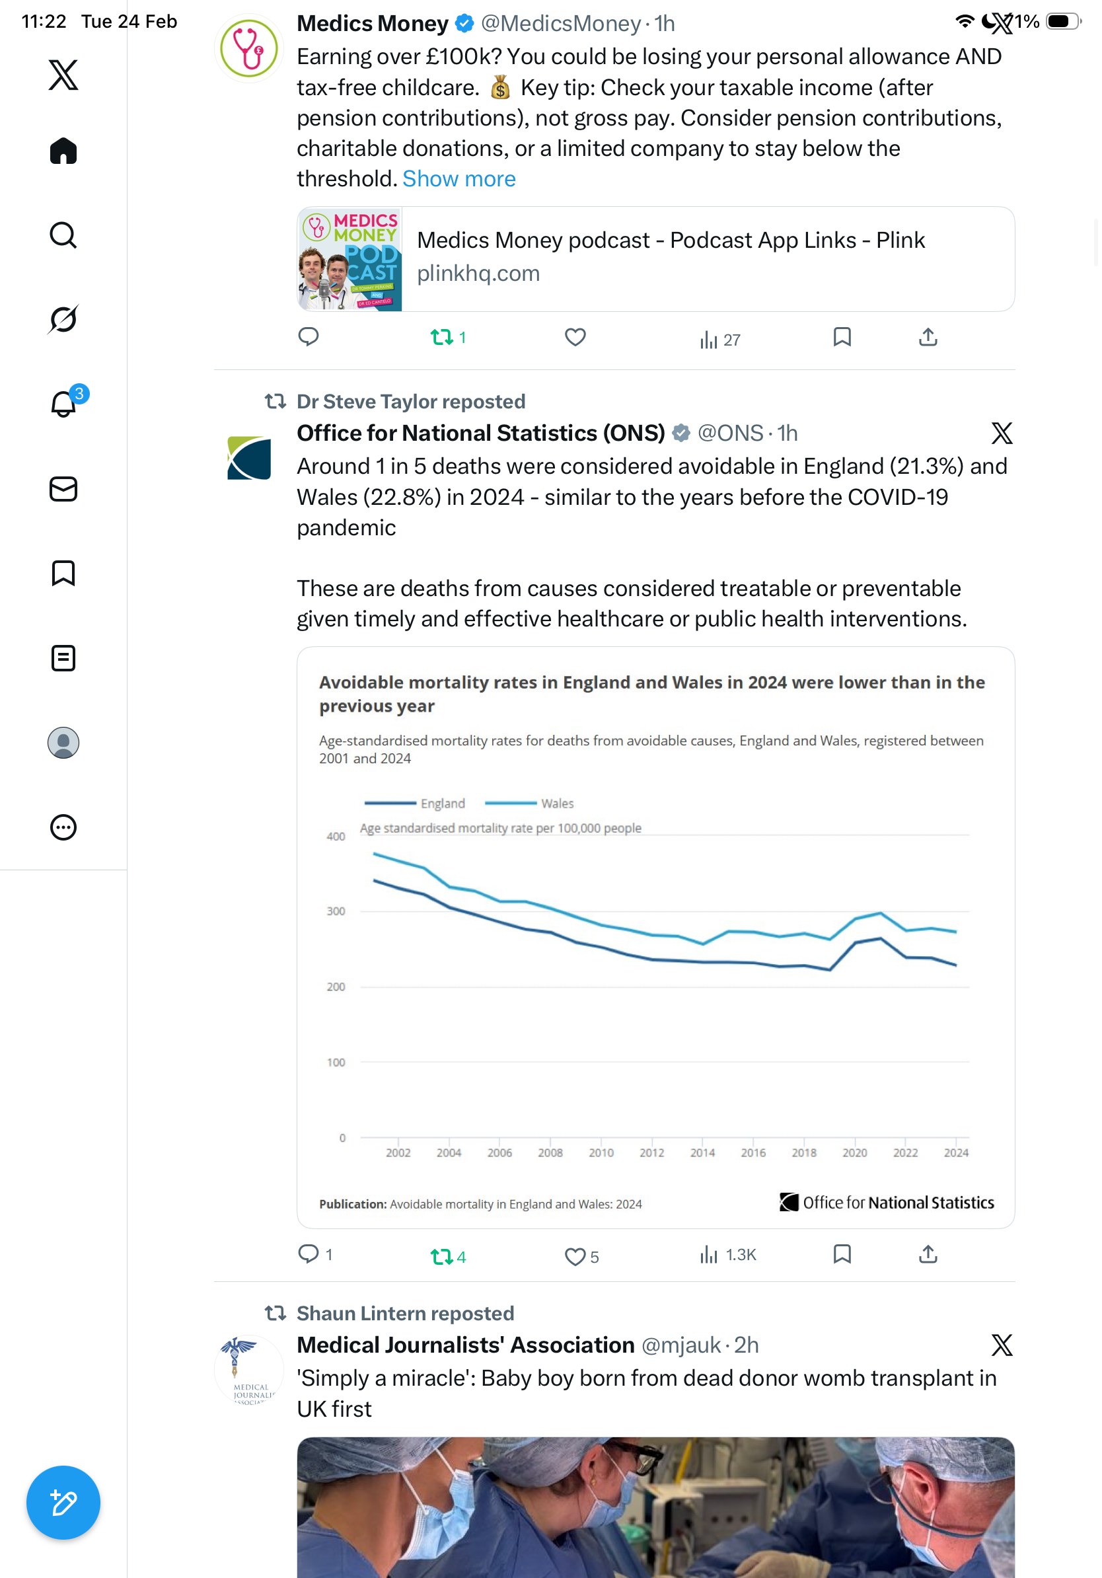Undo repost on Medics Money post
The image size is (1102, 1578).
tap(441, 338)
